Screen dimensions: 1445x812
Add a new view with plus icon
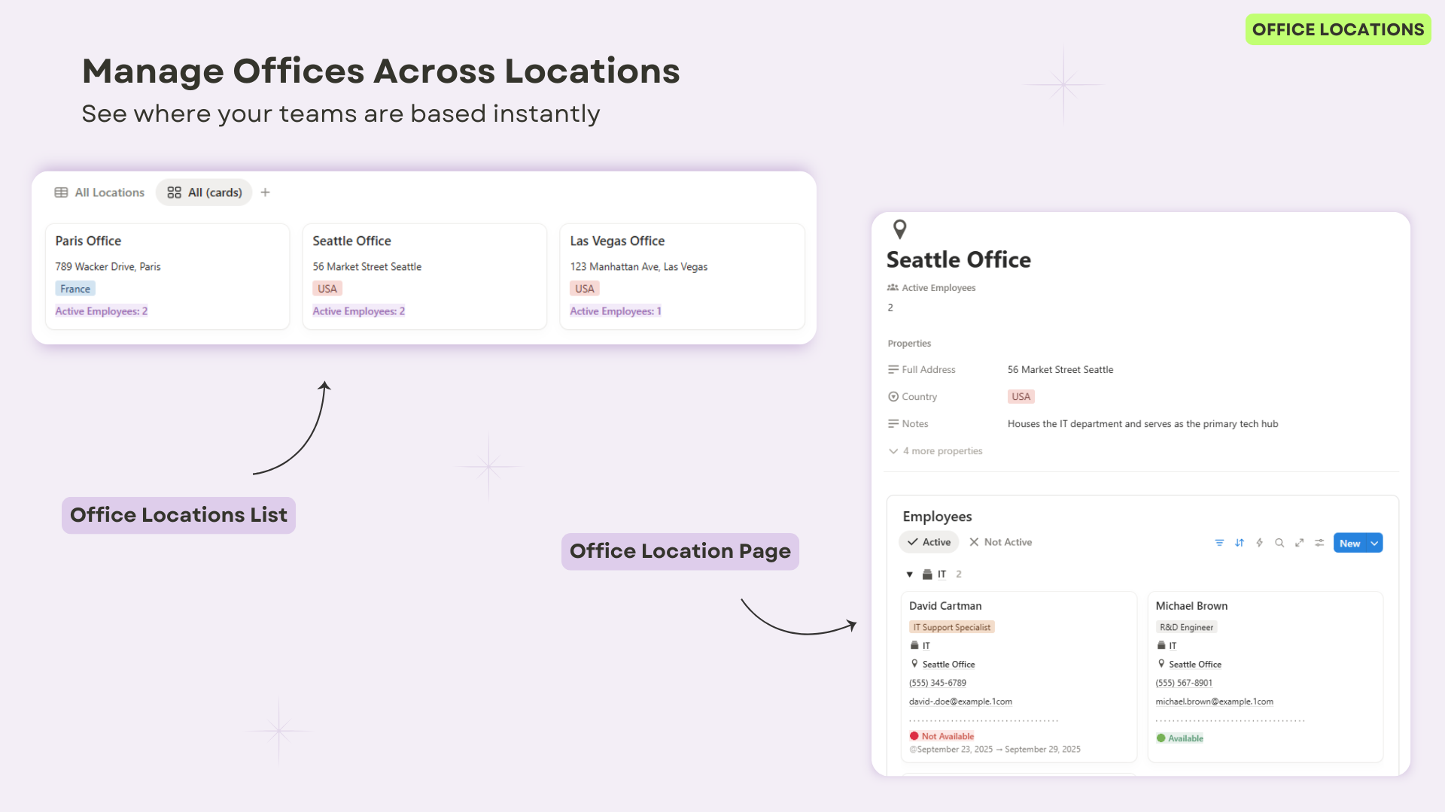(265, 192)
